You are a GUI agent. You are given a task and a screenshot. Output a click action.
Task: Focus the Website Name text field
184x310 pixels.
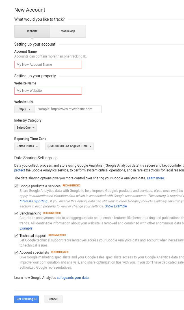(x=48, y=91)
